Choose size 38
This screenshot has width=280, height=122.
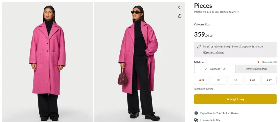click(235, 80)
